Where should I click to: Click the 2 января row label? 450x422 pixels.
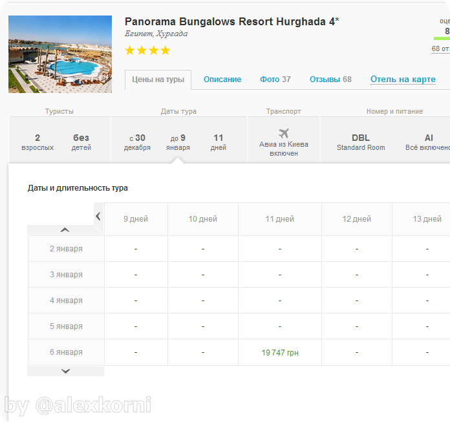pyautogui.click(x=66, y=249)
